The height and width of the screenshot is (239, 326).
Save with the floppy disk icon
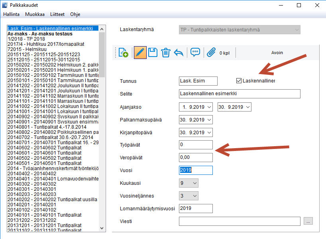click(153, 53)
